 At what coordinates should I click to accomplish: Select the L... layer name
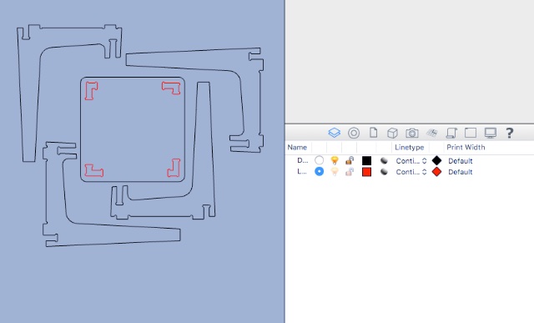pos(302,172)
